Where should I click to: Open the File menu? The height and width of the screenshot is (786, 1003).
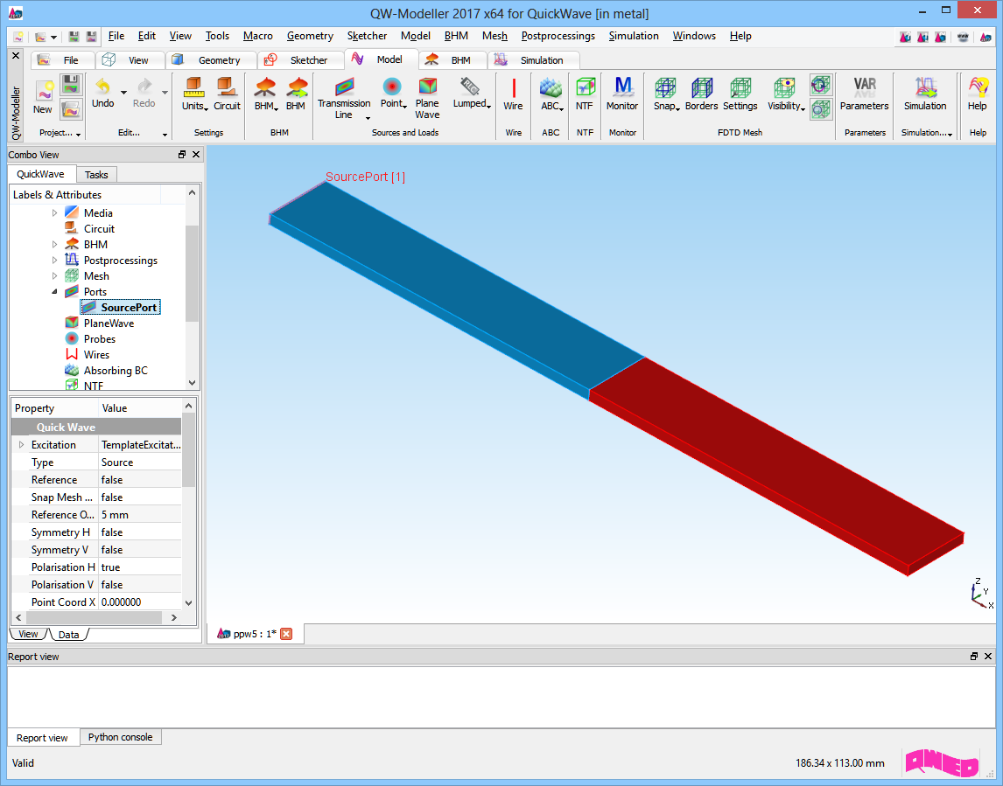(x=116, y=36)
